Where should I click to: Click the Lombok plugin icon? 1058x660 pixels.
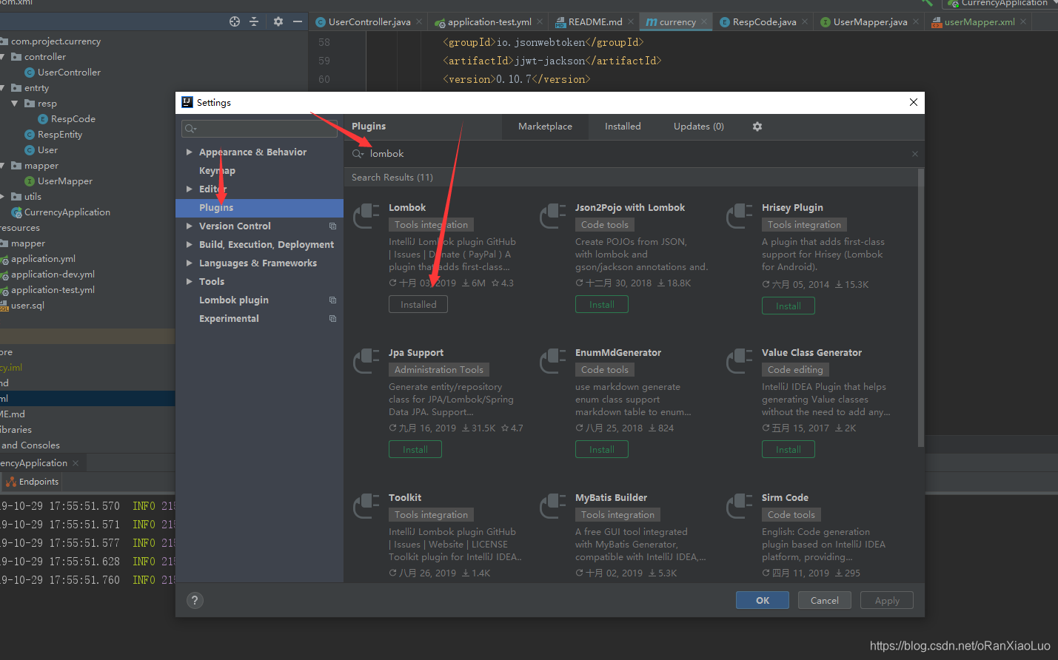[366, 216]
